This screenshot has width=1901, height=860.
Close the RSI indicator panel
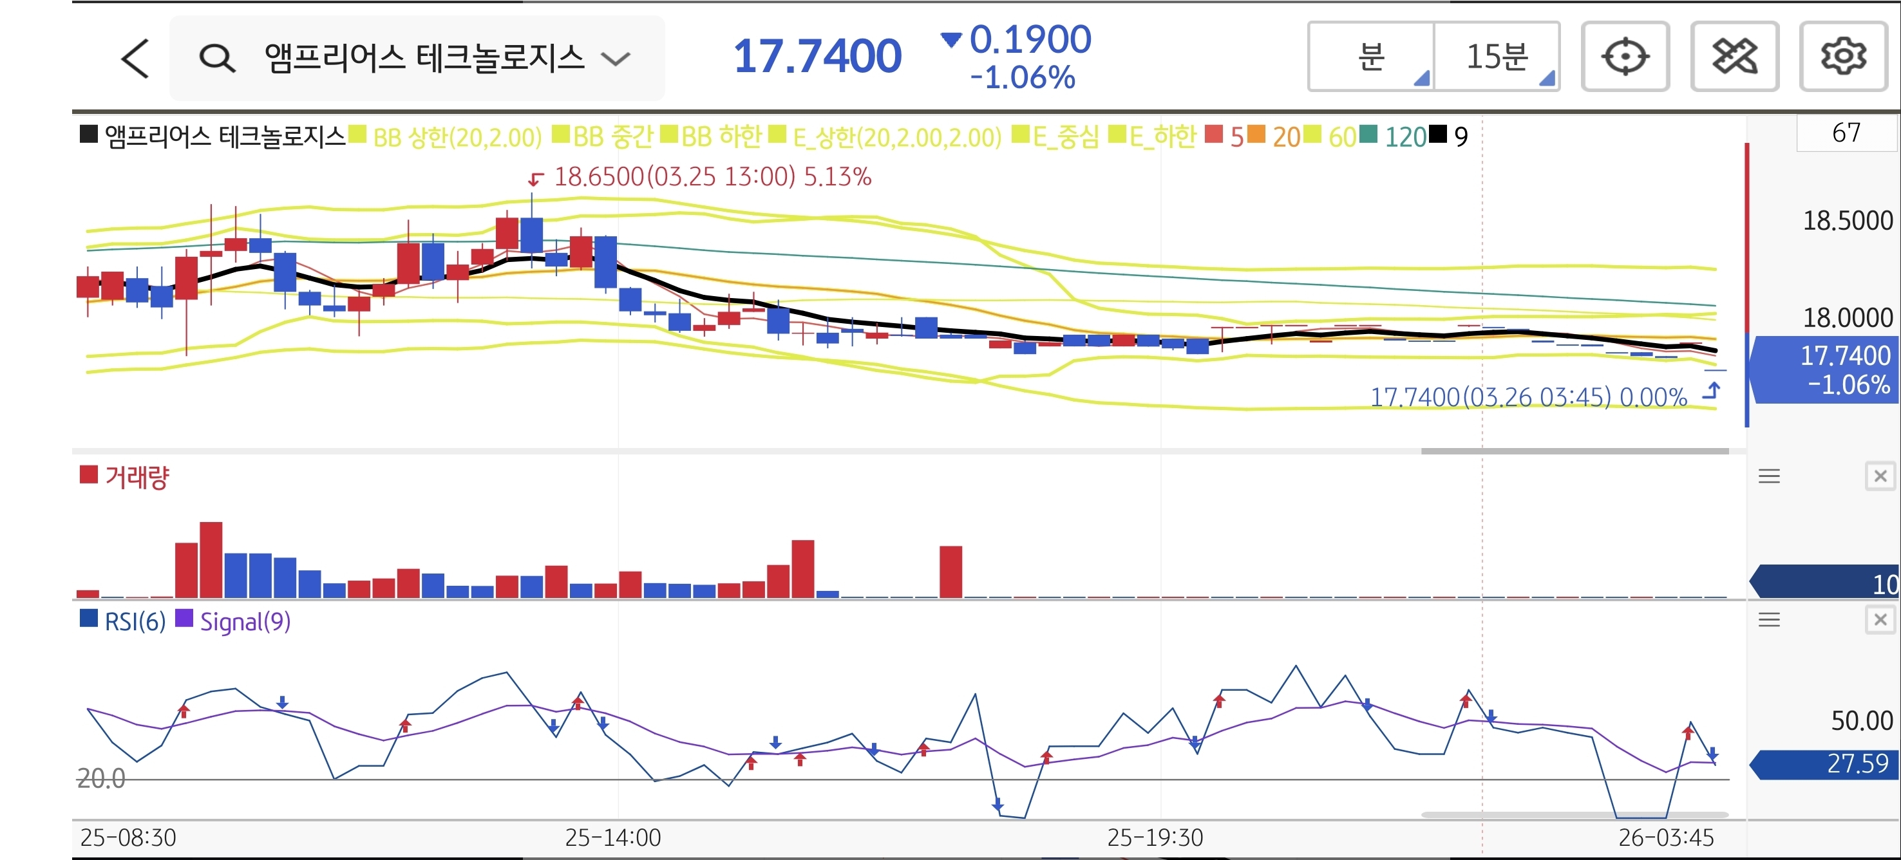coord(1880,619)
